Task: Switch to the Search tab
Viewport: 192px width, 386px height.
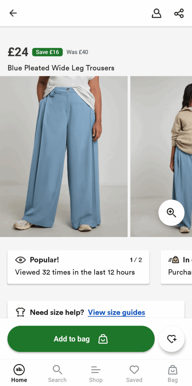Action: tap(57, 374)
